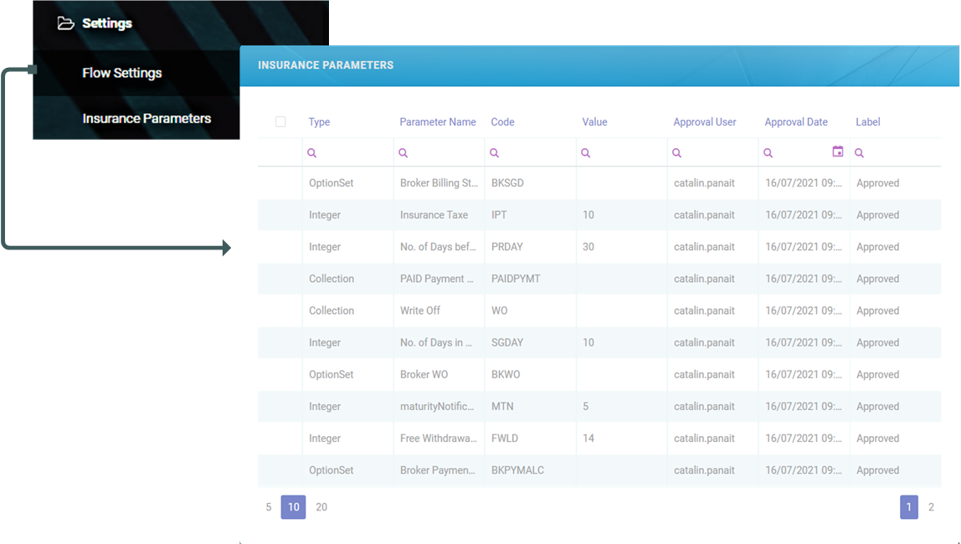961x544 pixels.
Task: Click the Label column search icon
Action: tap(860, 153)
